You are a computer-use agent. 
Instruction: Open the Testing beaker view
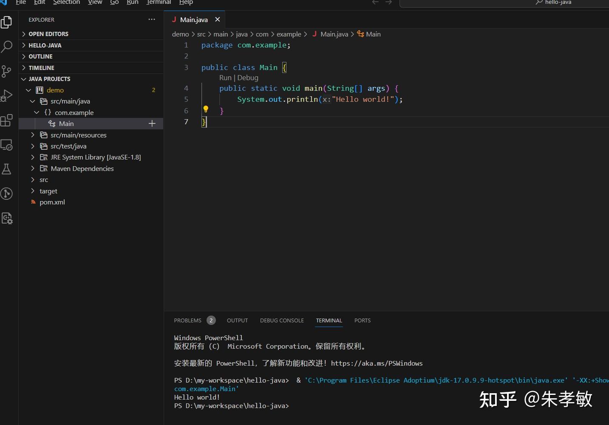[x=7, y=169]
